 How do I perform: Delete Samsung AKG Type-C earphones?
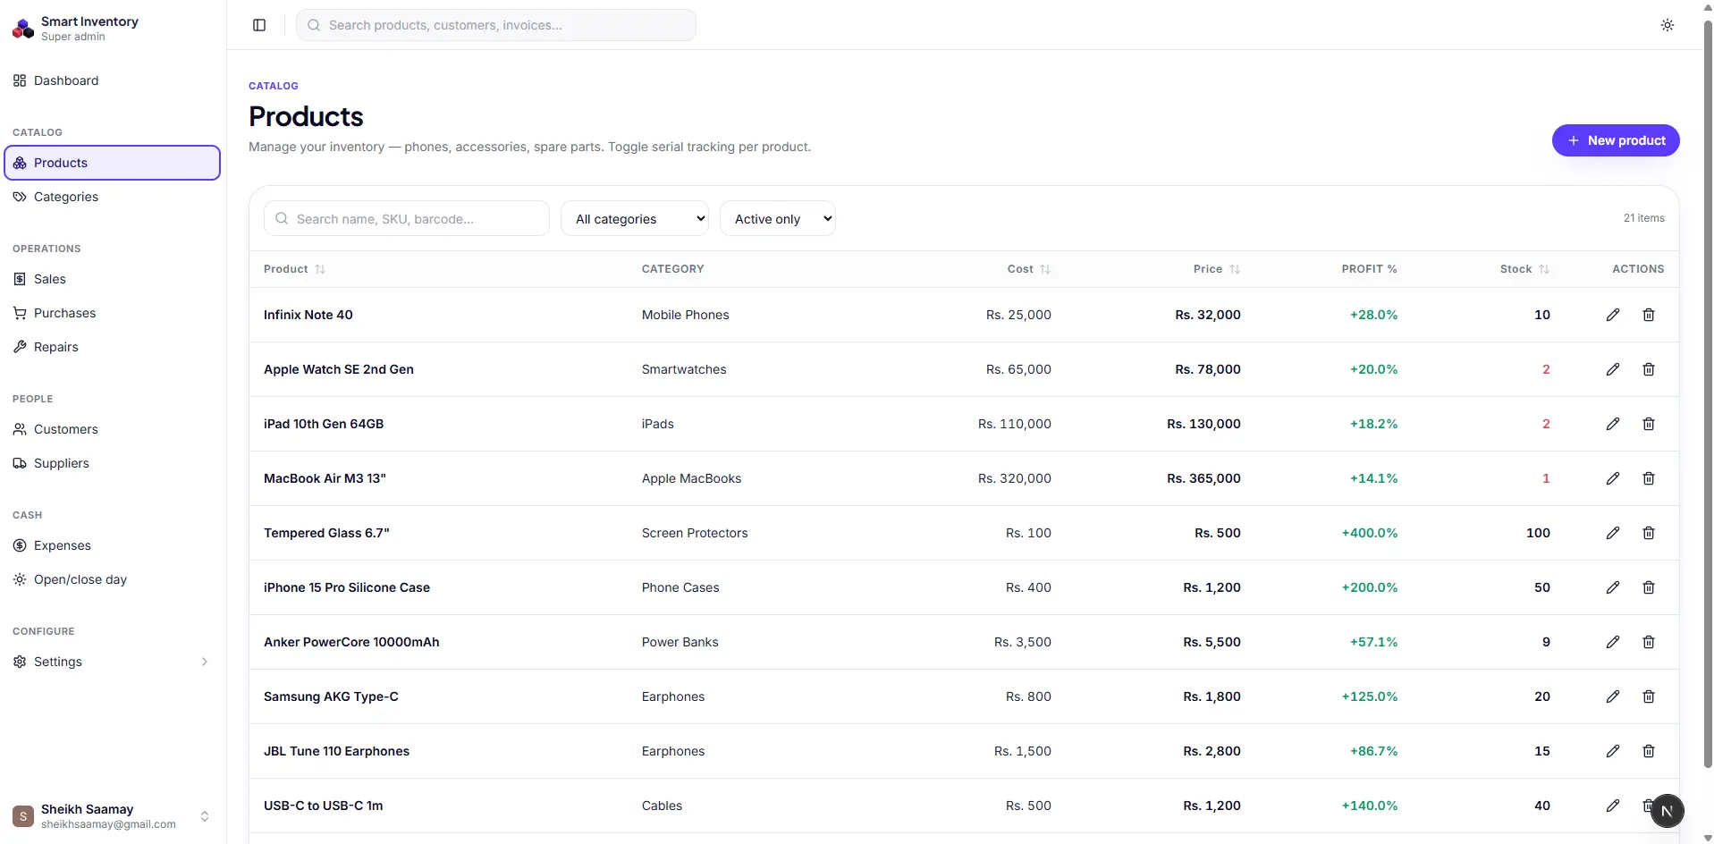pos(1649,696)
